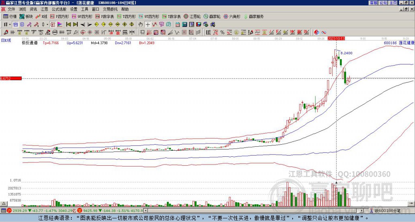Screen dimensions: 415x222
Task: Open the P数字表 number table
Action: click(x=105, y=16)
